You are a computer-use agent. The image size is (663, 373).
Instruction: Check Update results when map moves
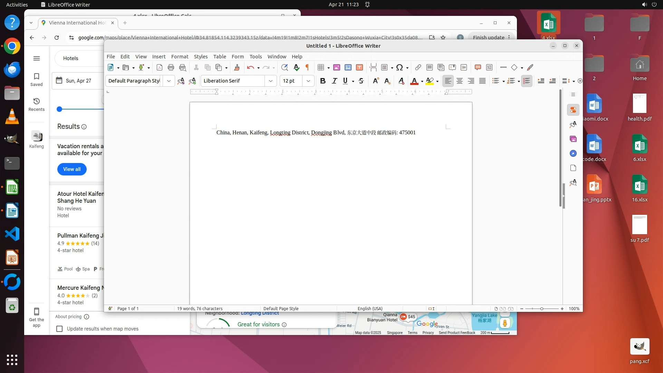click(59, 329)
